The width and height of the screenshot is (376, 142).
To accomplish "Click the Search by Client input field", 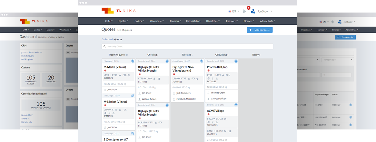I will (187, 47).
